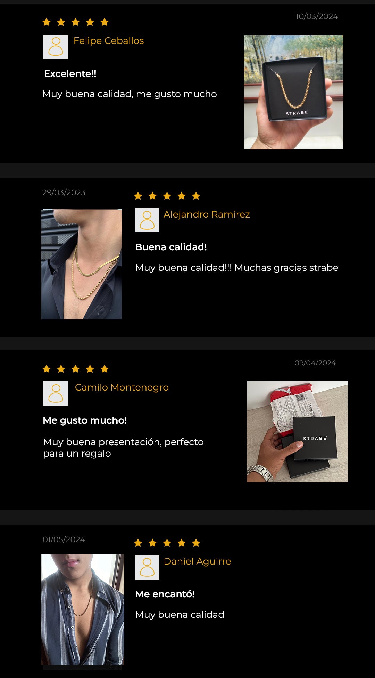Open photo of Strabe box with red package
Viewport: 375px width, 678px height.
click(297, 432)
